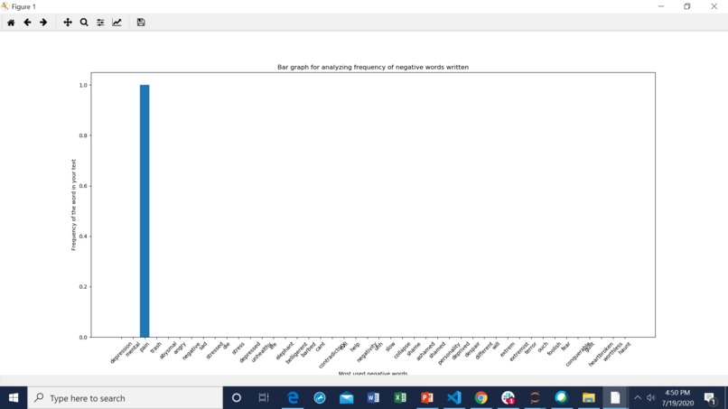The width and height of the screenshot is (728, 409).
Task: Open the clock showing 4:50 PM
Action: tap(677, 398)
